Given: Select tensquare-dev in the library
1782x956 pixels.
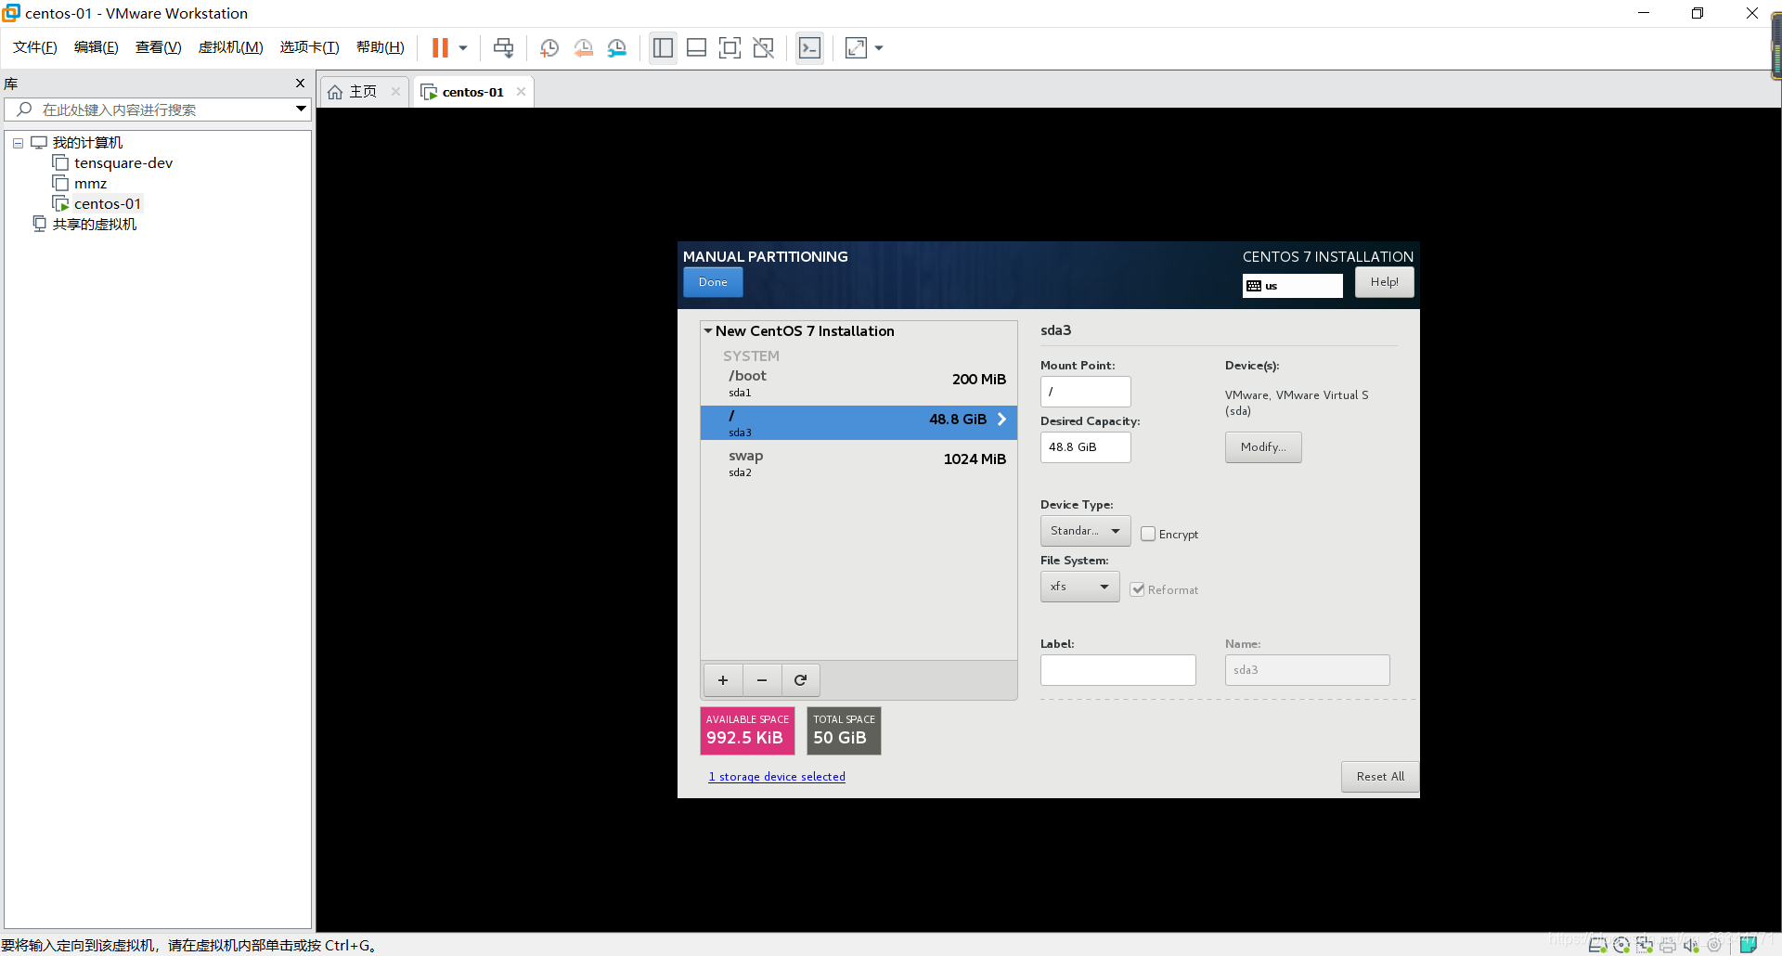Looking at the screenshot, I should pos(123,163).
